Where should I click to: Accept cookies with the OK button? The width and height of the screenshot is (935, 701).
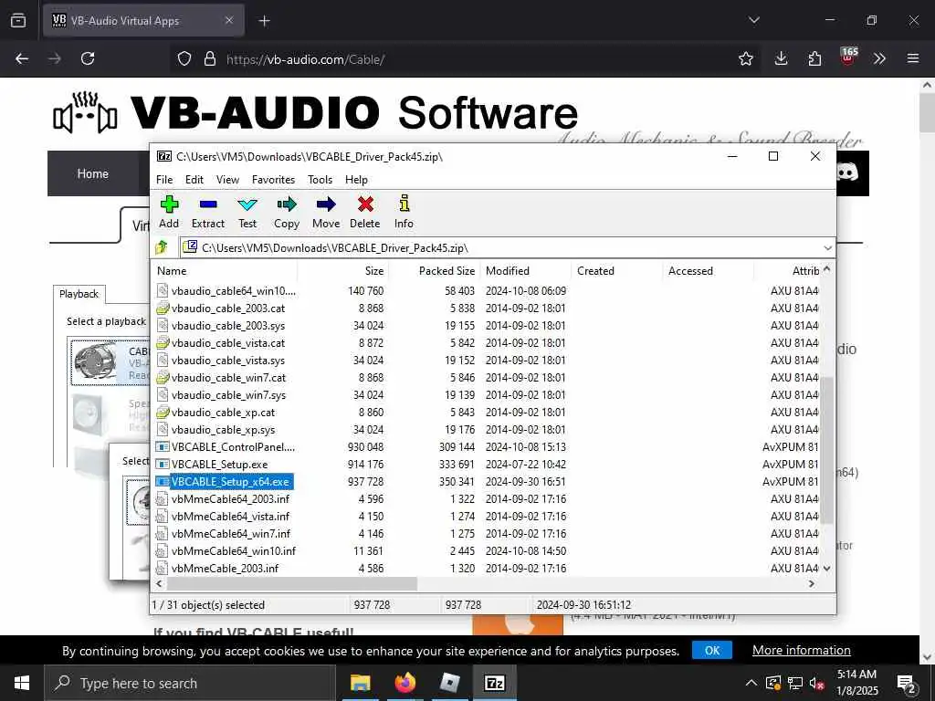click(x=712, y=650)
